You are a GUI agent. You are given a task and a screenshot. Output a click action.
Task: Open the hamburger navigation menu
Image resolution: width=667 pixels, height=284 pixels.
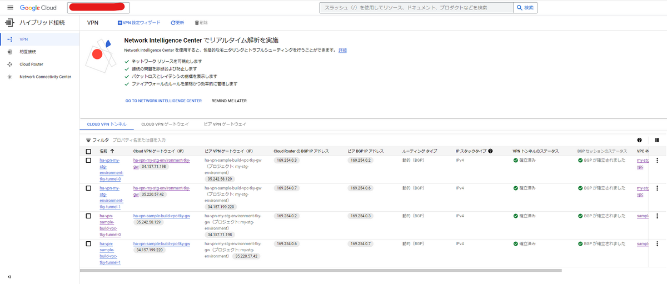[x=10, y=8]
